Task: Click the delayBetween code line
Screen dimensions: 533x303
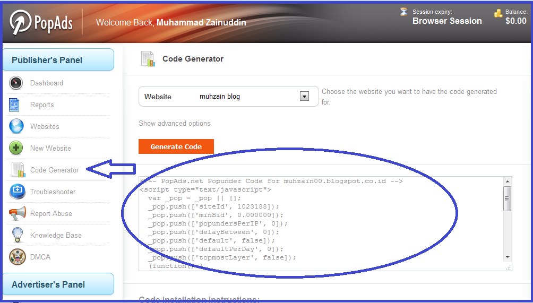Action: click(213, 232)
